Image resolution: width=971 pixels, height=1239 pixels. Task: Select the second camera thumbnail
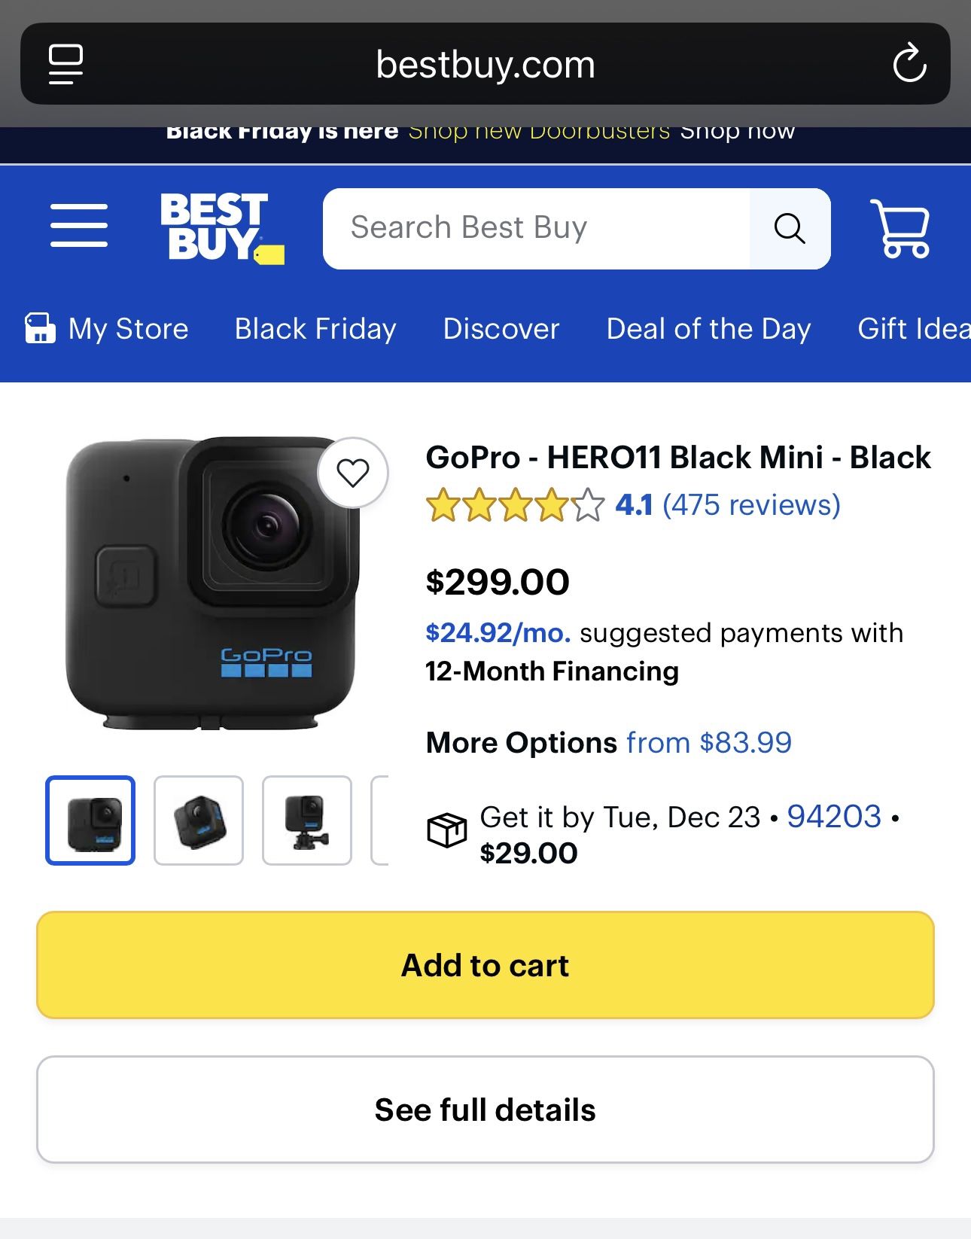click(x=197, y=820)
